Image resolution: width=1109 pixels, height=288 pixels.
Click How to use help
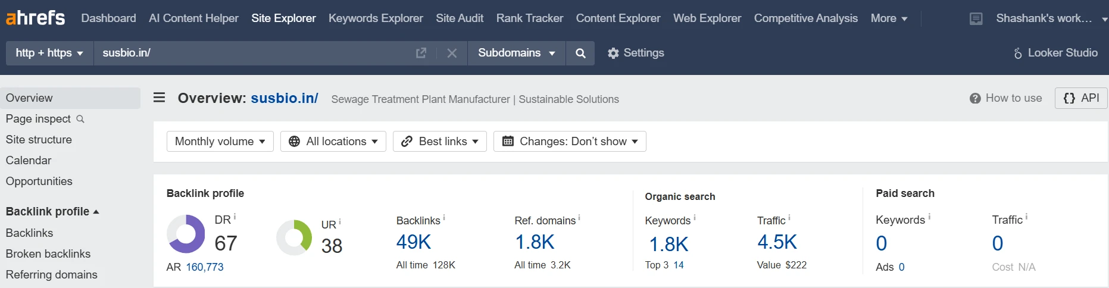[1005, 98]
